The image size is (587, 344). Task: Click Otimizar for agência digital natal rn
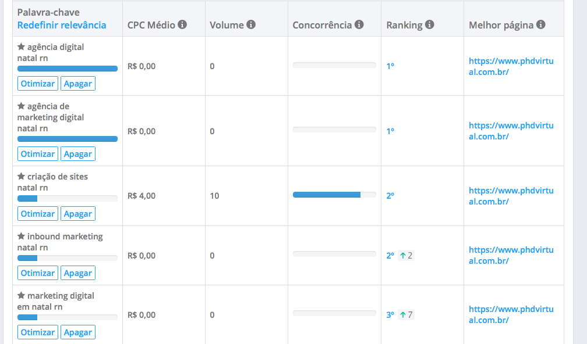point(38,84)
